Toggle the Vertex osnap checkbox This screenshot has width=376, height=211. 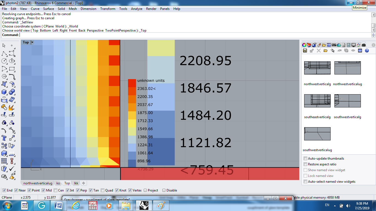[x=130, y=190]
